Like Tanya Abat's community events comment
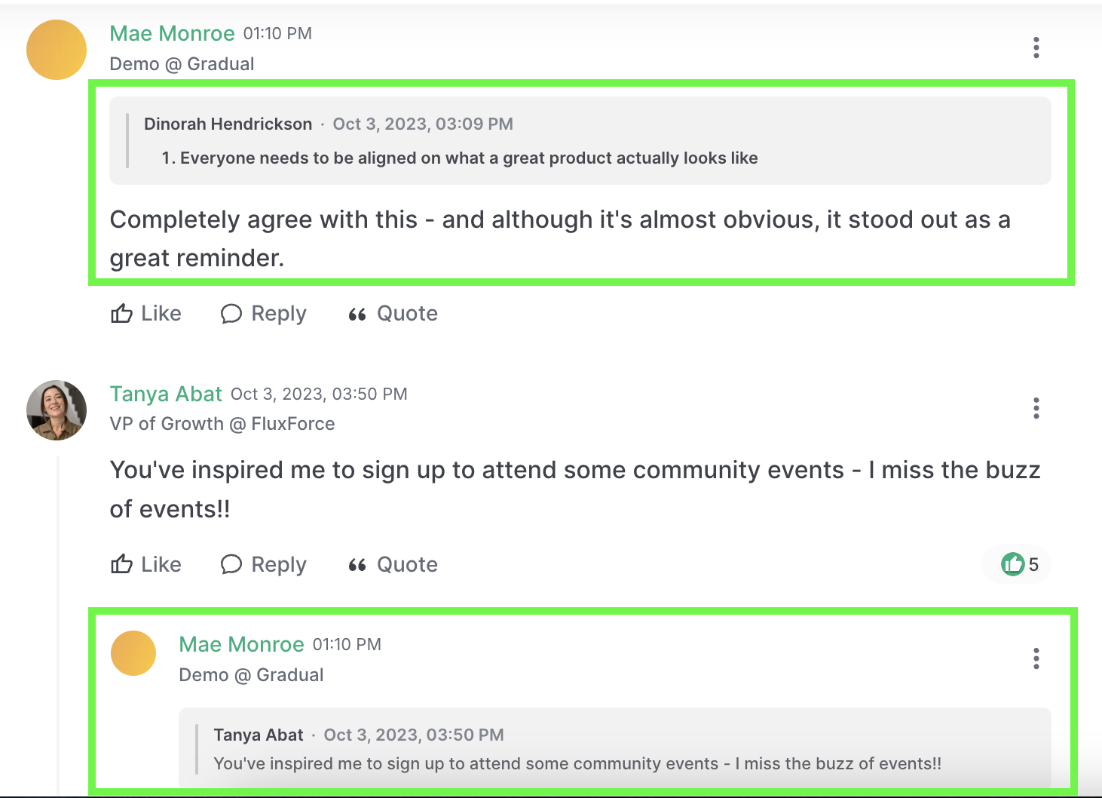 tap(146, 565)
